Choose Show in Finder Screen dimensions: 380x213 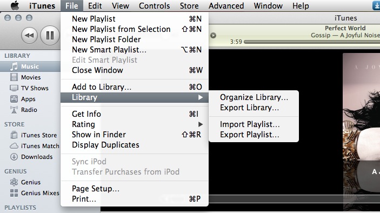tap(135, 135)
